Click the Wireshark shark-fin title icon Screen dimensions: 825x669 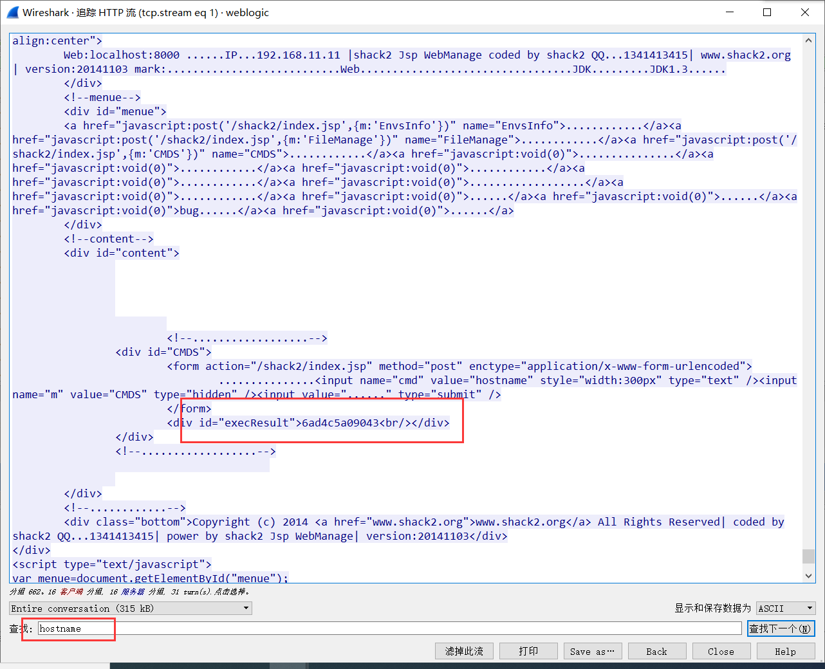12,12
